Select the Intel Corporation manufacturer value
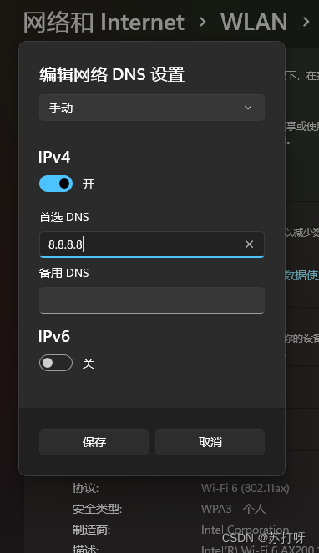The height and width of the screenshot is (553, 319). [246, 530]
